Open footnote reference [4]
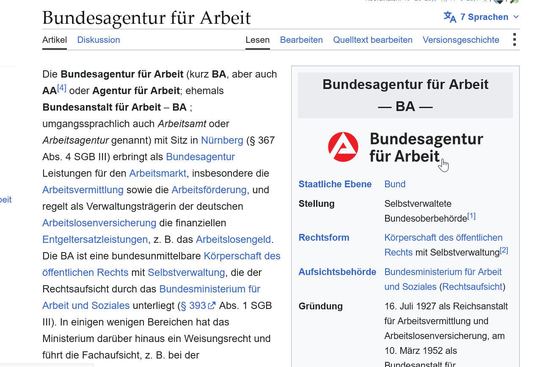Viewport: 540px width, 367px height. pos(62,88)
